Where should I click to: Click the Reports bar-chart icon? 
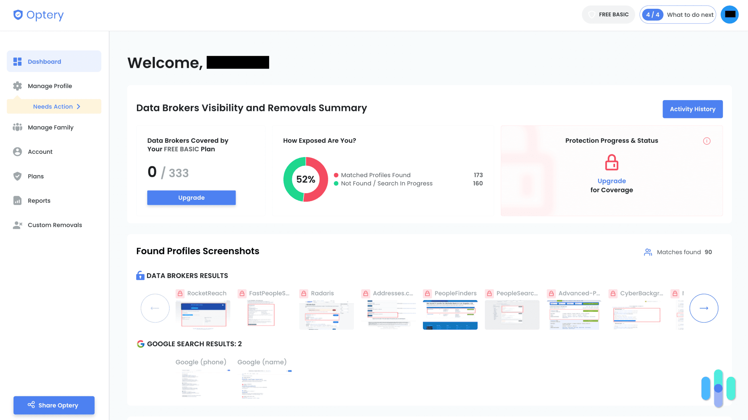(17, 200)
